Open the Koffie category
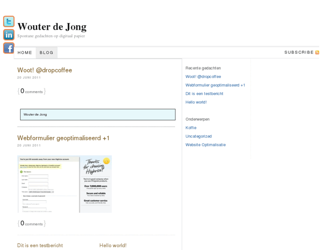 (x=191, y=128)
